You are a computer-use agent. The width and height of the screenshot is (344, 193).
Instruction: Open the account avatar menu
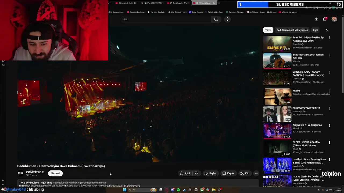point(334,19)
